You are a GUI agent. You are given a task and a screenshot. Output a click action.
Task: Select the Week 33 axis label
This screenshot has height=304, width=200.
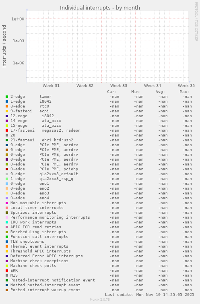pos(119,85)
